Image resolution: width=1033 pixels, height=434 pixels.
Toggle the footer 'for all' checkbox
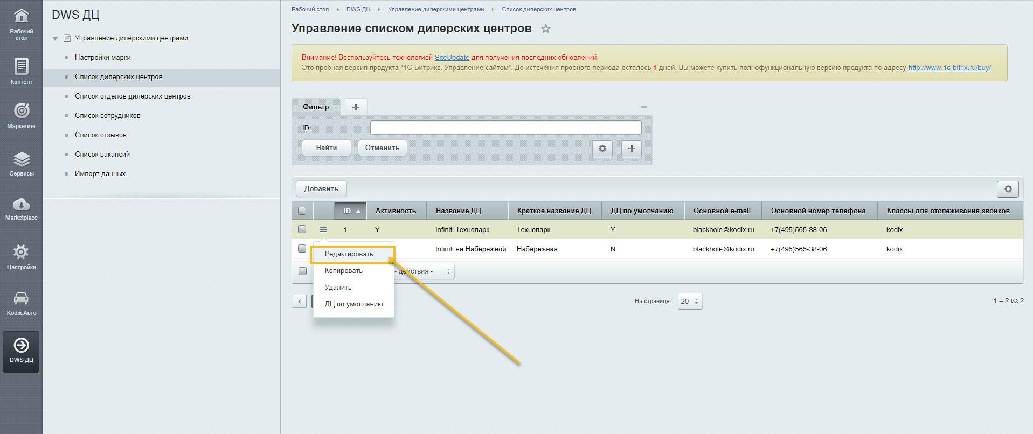(302, 271)
